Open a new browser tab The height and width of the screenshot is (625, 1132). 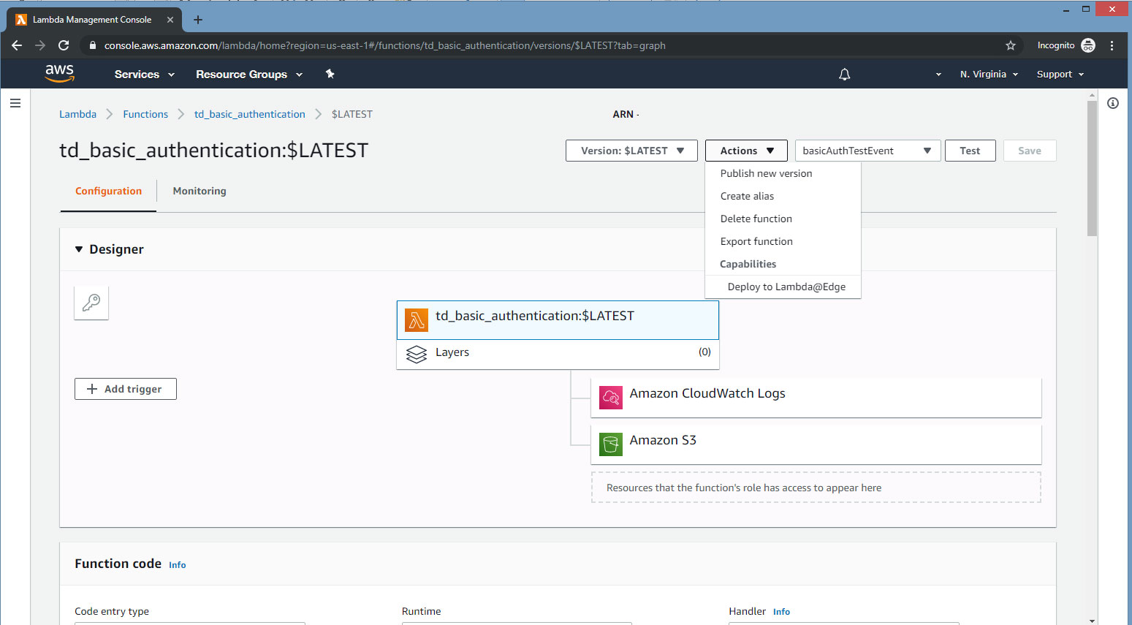pos(197,20)
